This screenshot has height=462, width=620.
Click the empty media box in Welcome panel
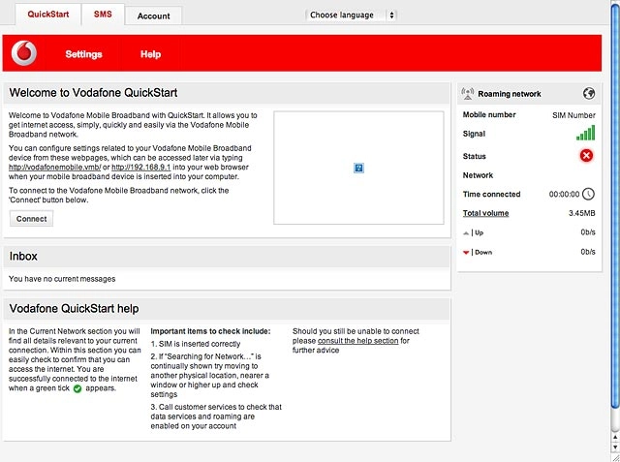[x=358, y=168]
